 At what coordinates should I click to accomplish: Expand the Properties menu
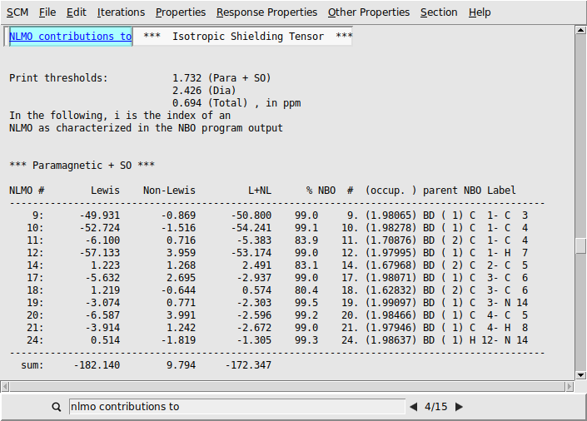point(181,12)
